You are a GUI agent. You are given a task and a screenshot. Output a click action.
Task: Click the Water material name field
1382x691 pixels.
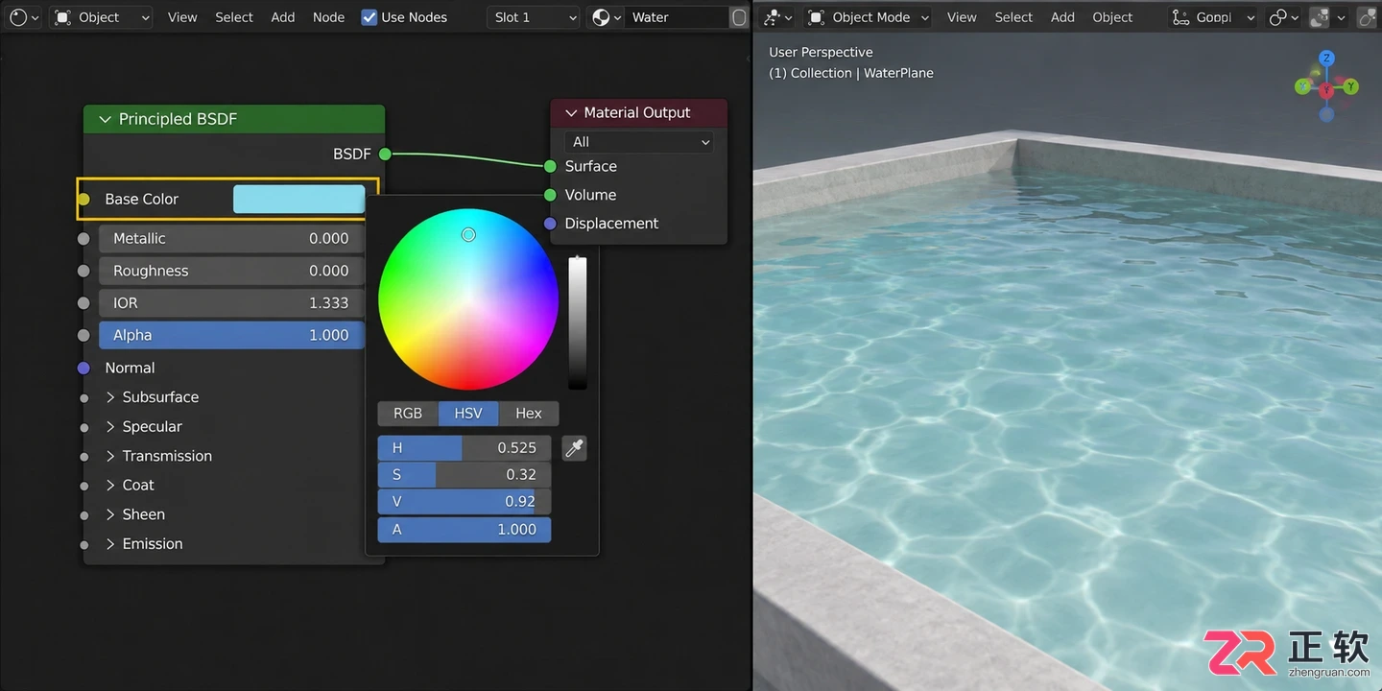[x=678, y=17]
